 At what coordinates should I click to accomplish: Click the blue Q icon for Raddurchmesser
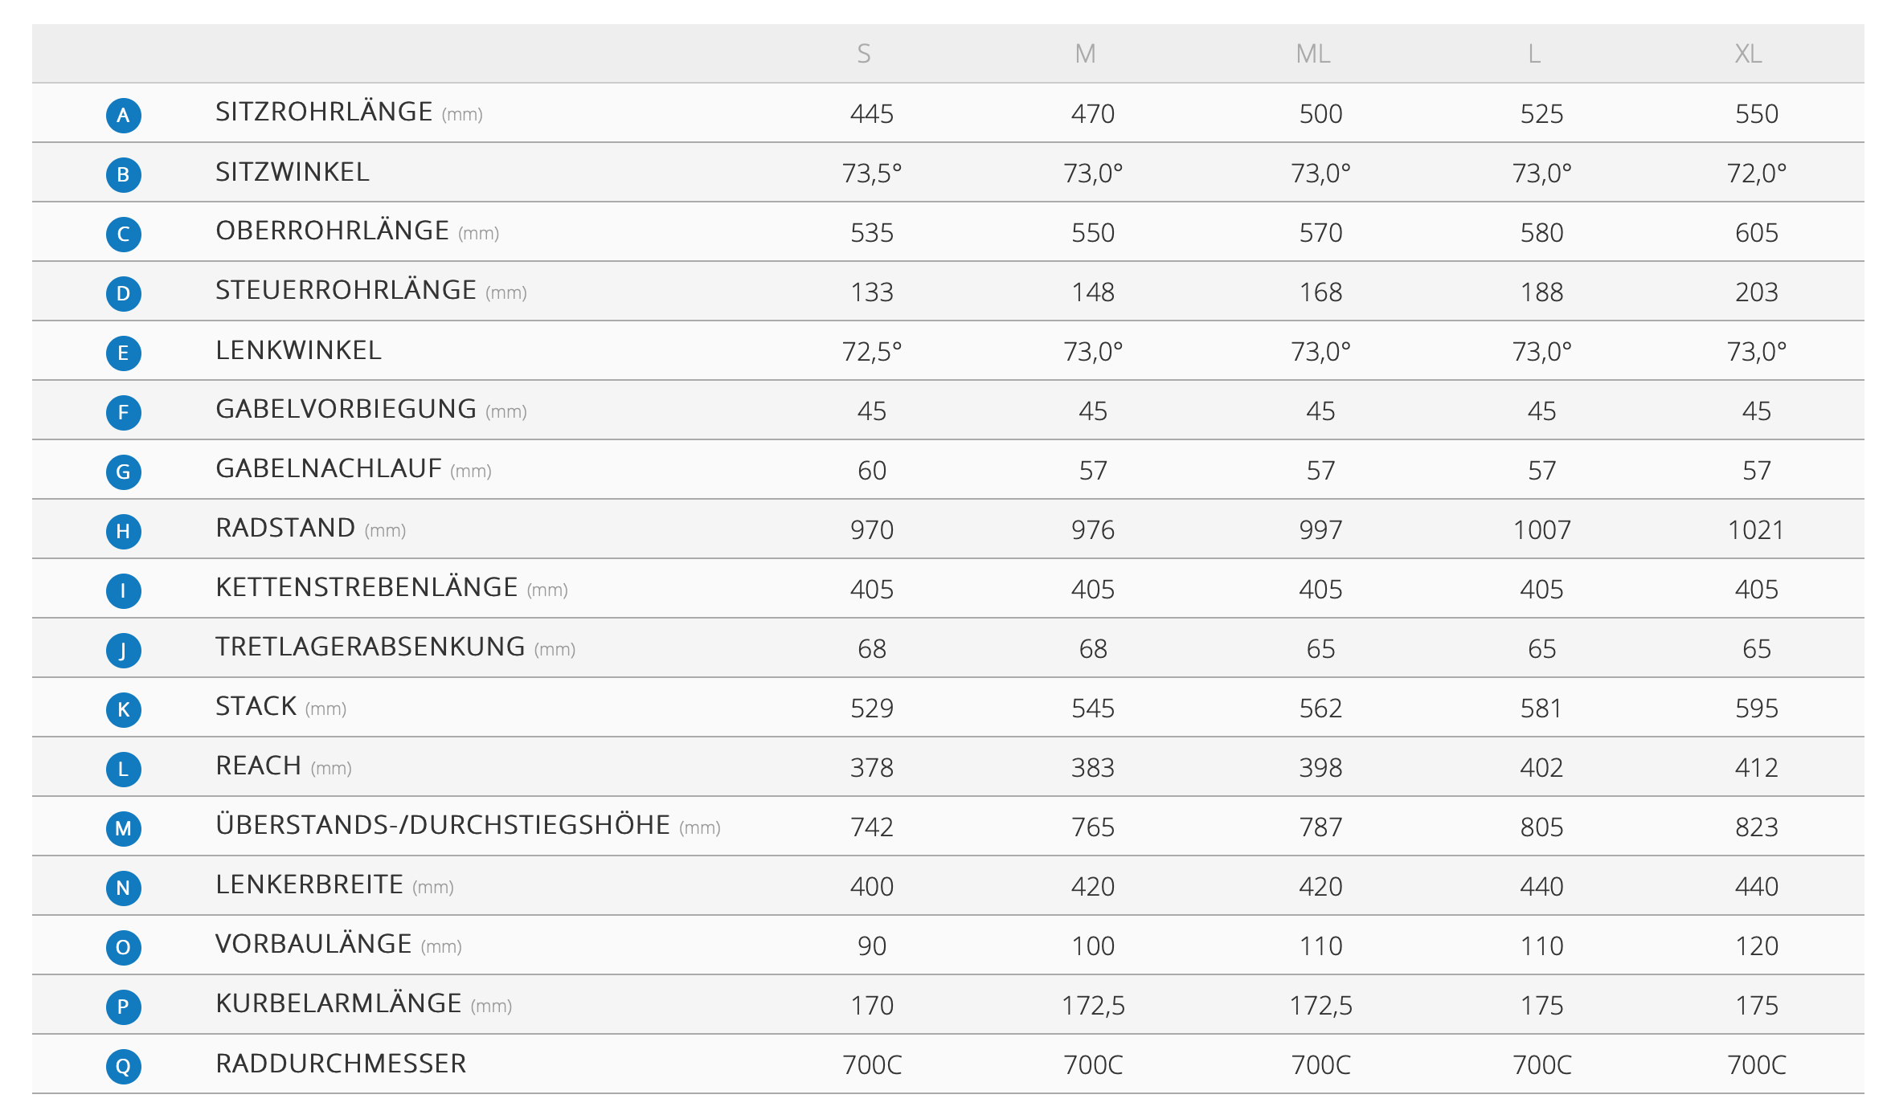[x=123, y=1066]
